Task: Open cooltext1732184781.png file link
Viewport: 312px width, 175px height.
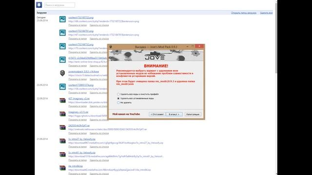Action: (81, 31)
